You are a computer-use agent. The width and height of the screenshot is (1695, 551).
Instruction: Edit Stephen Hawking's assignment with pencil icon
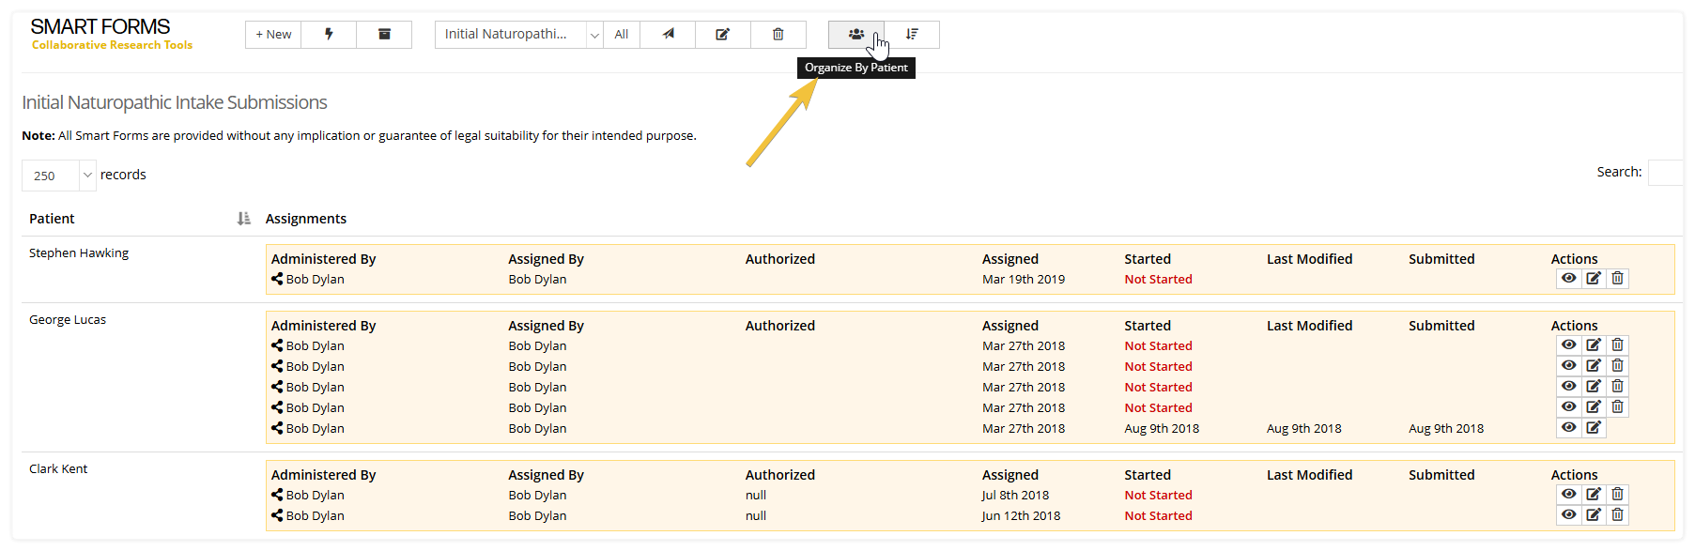coord(1594,279)
